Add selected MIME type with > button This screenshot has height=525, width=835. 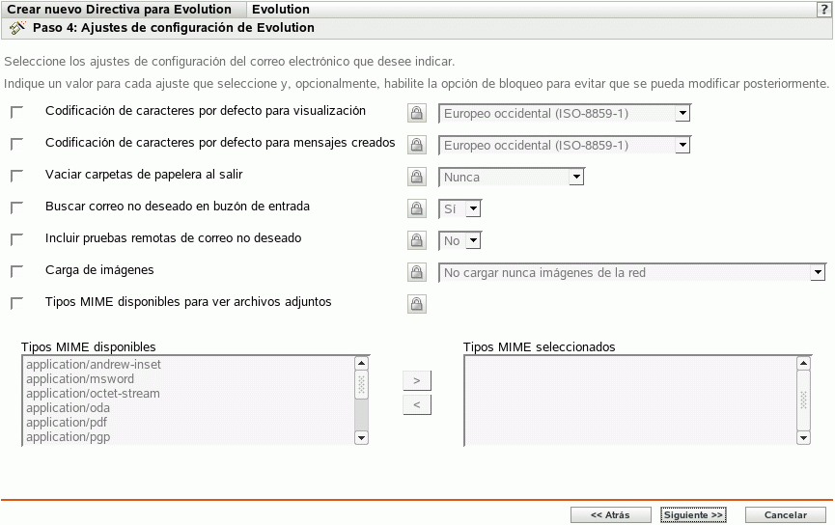click(x=417, y=380)
